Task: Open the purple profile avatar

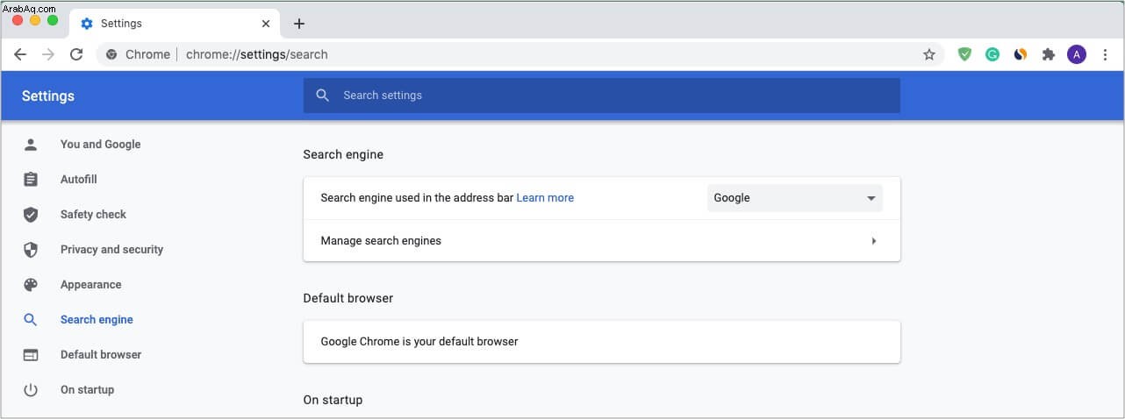Action: [x=1077, y=54]
